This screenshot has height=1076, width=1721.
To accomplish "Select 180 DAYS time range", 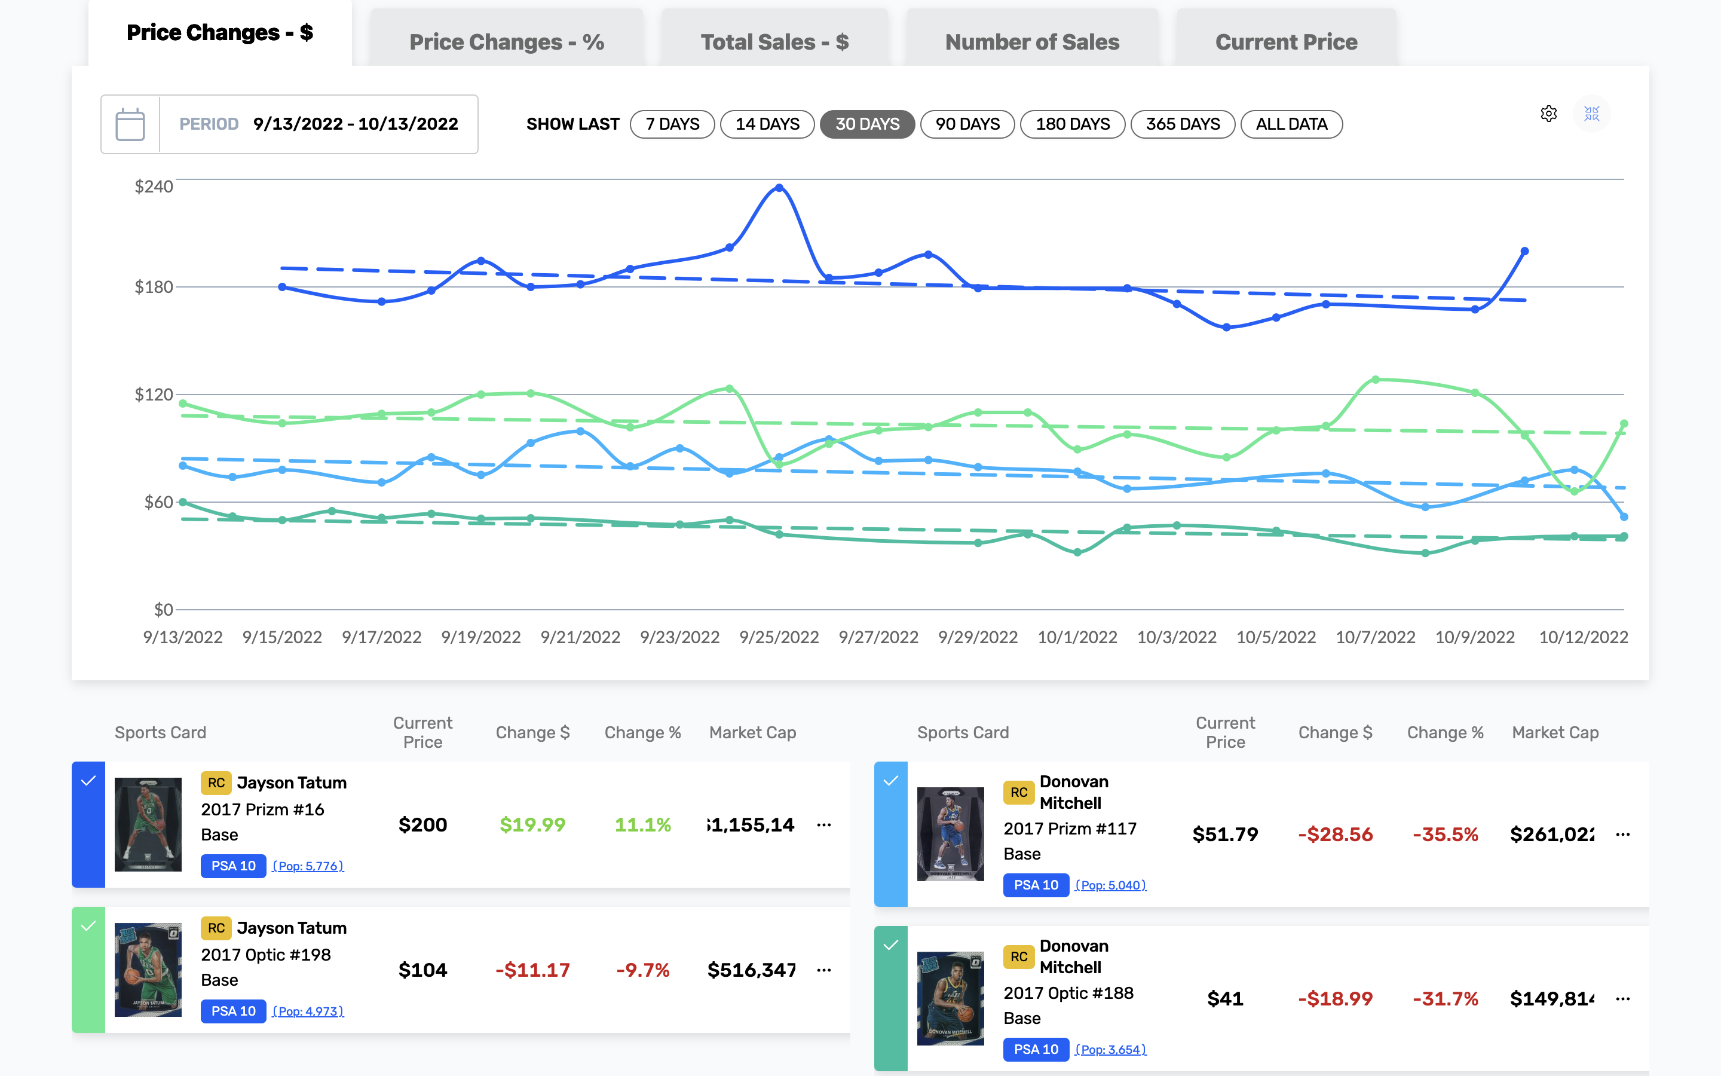I will tap(1073, 124).
